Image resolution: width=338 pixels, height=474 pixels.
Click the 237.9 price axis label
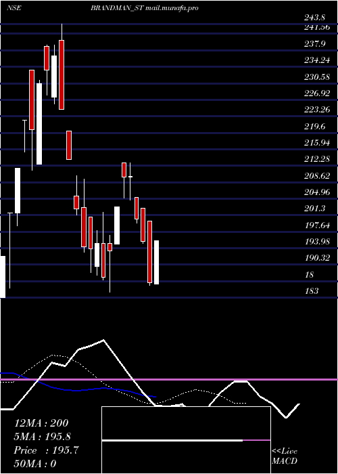tap(315, 44)
